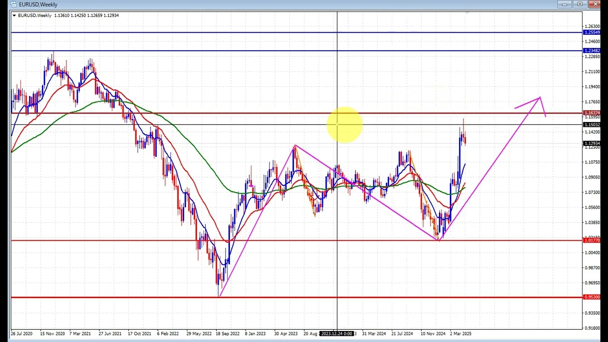Expand the EURUSD,Weekly chart dropdown triangle
608x342 pixels.
[x=14, y=16]
